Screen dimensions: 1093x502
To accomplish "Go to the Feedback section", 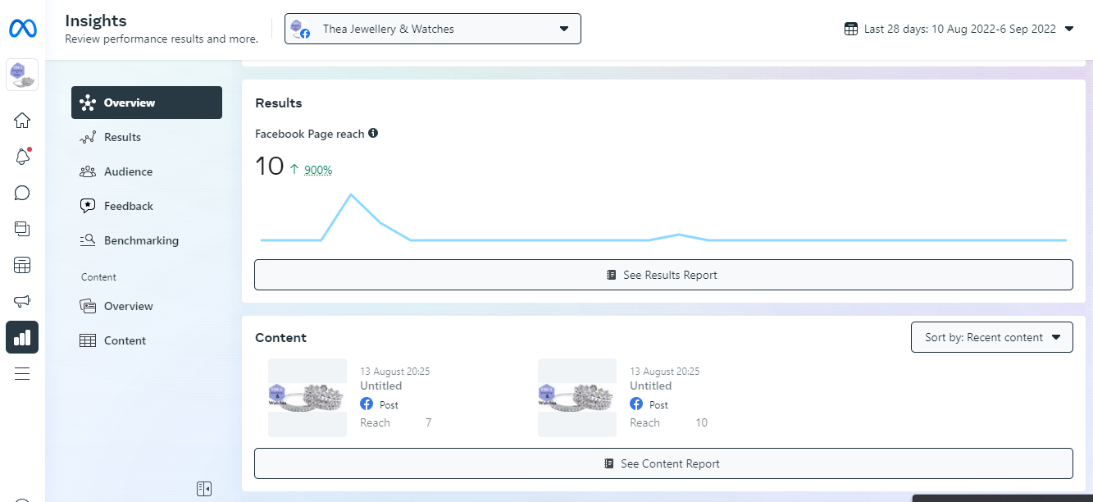I will (x=129, y=206).
